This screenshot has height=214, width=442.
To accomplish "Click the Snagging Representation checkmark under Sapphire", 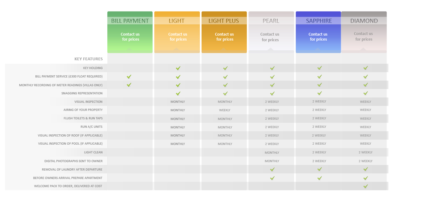I will [x=320, y=93].
